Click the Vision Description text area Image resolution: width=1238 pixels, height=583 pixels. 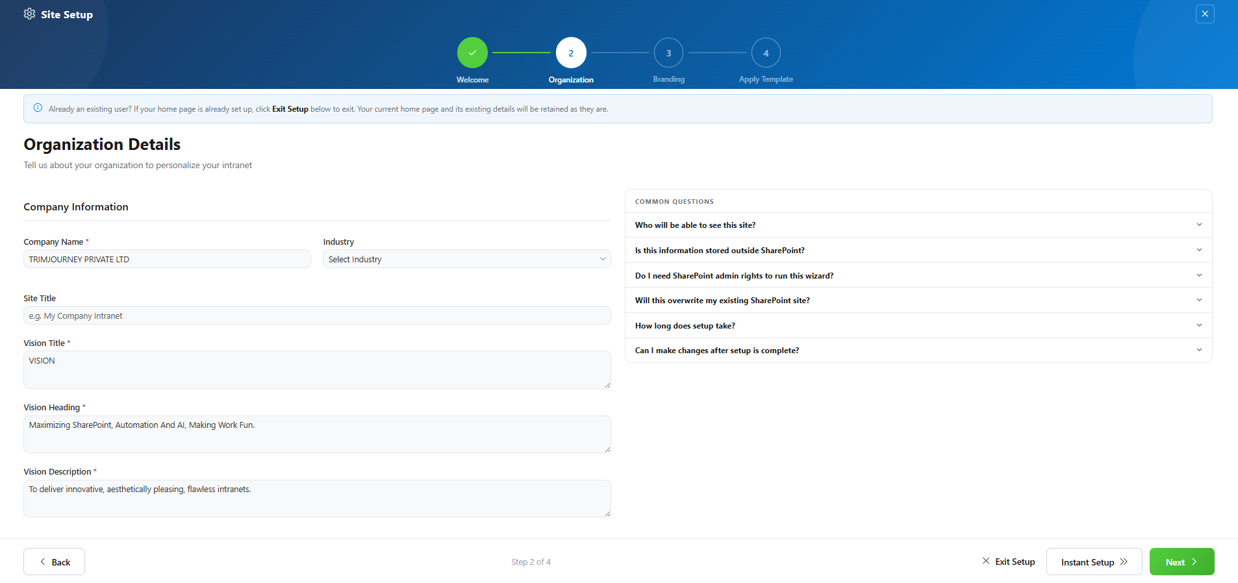317,499
